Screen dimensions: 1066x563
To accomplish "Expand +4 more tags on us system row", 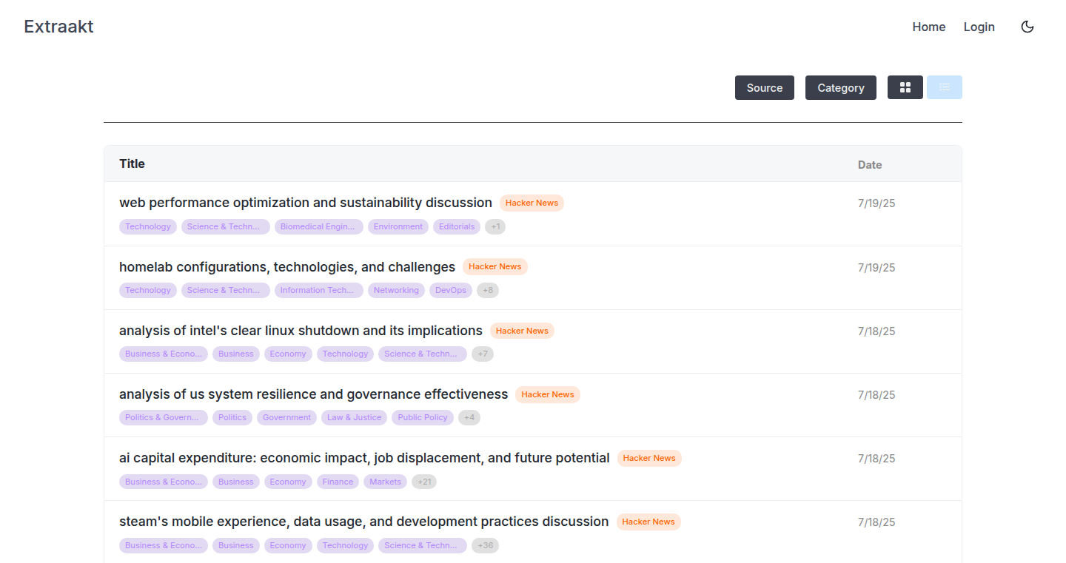I will pyautogui.click(x=469, y=417).
